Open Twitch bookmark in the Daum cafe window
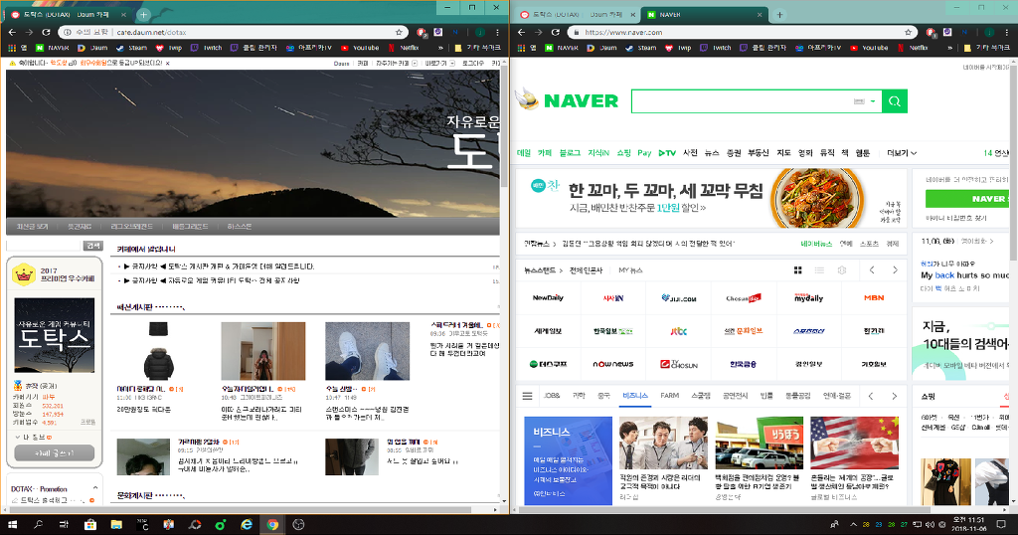 click(x=207, y=48)
